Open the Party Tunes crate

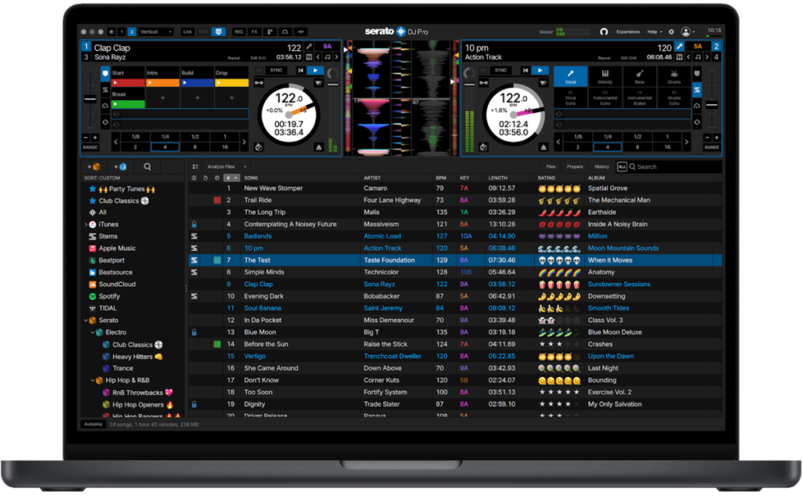[x=123, y=188]
